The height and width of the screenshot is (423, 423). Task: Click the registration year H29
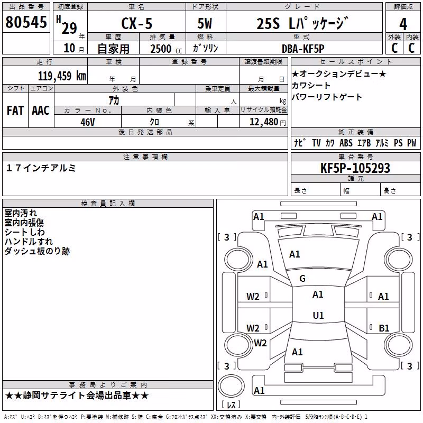[67, 25]
